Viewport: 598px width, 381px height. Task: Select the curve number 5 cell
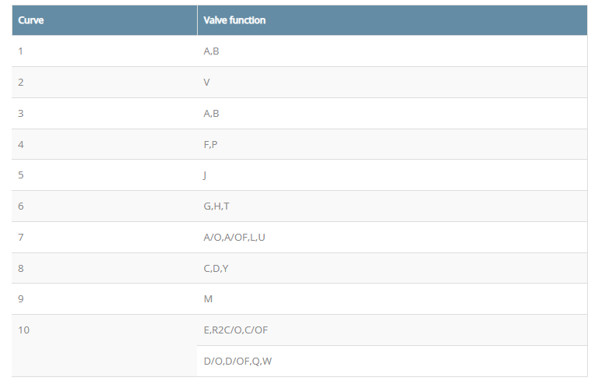pyautogui.click(x=21, y=175)
